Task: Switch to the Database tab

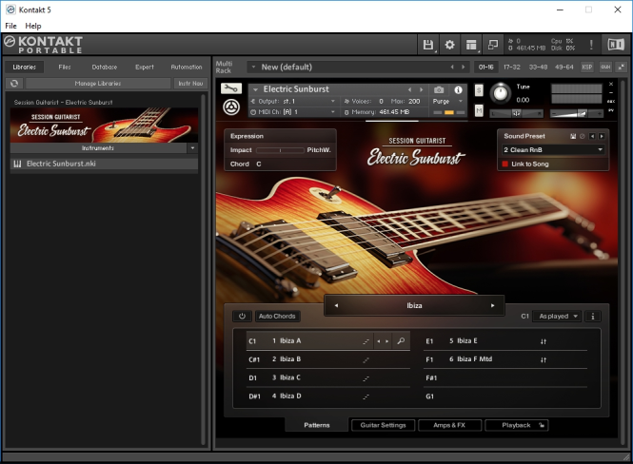Action: pyautogui.click(x=105, y=67)
